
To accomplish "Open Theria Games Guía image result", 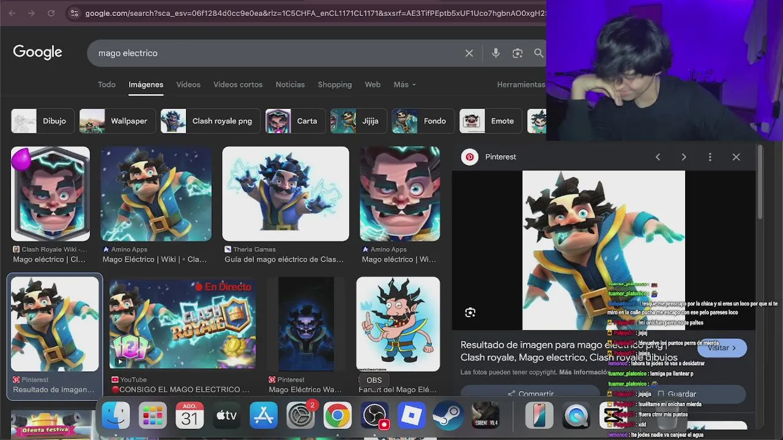I will 285,194.
